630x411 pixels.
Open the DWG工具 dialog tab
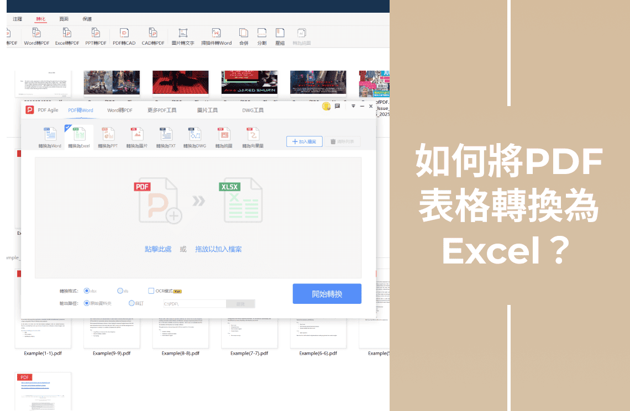click(253, 110)
